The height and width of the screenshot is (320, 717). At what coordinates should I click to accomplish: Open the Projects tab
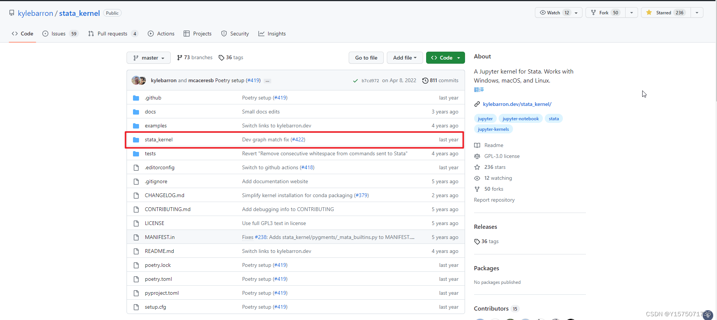point(198,34)
